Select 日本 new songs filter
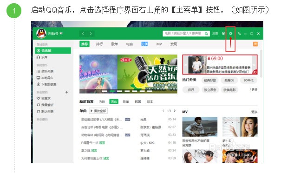Screen dimensions: 287x173 (x=150, y=101)
